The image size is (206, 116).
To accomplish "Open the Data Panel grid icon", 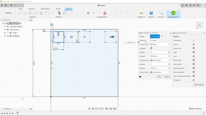I will click(2, 5).
